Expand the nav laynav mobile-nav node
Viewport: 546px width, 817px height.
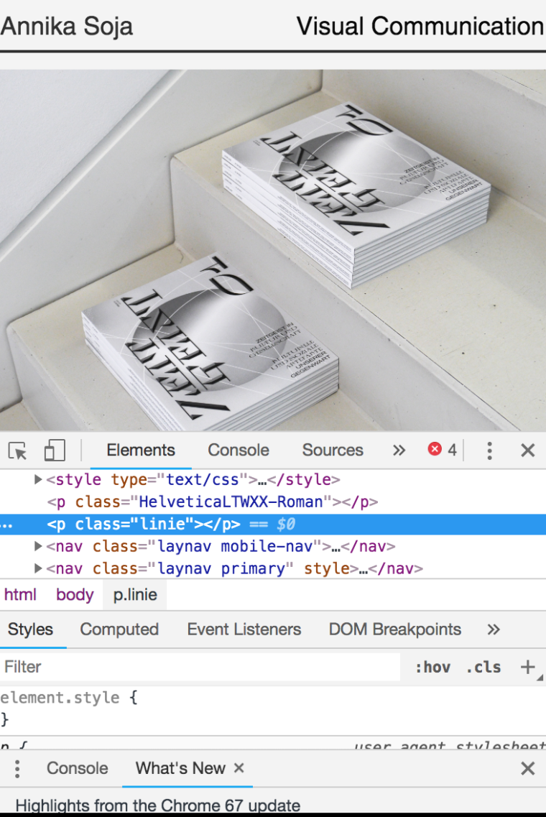click(x=39, y=547)
